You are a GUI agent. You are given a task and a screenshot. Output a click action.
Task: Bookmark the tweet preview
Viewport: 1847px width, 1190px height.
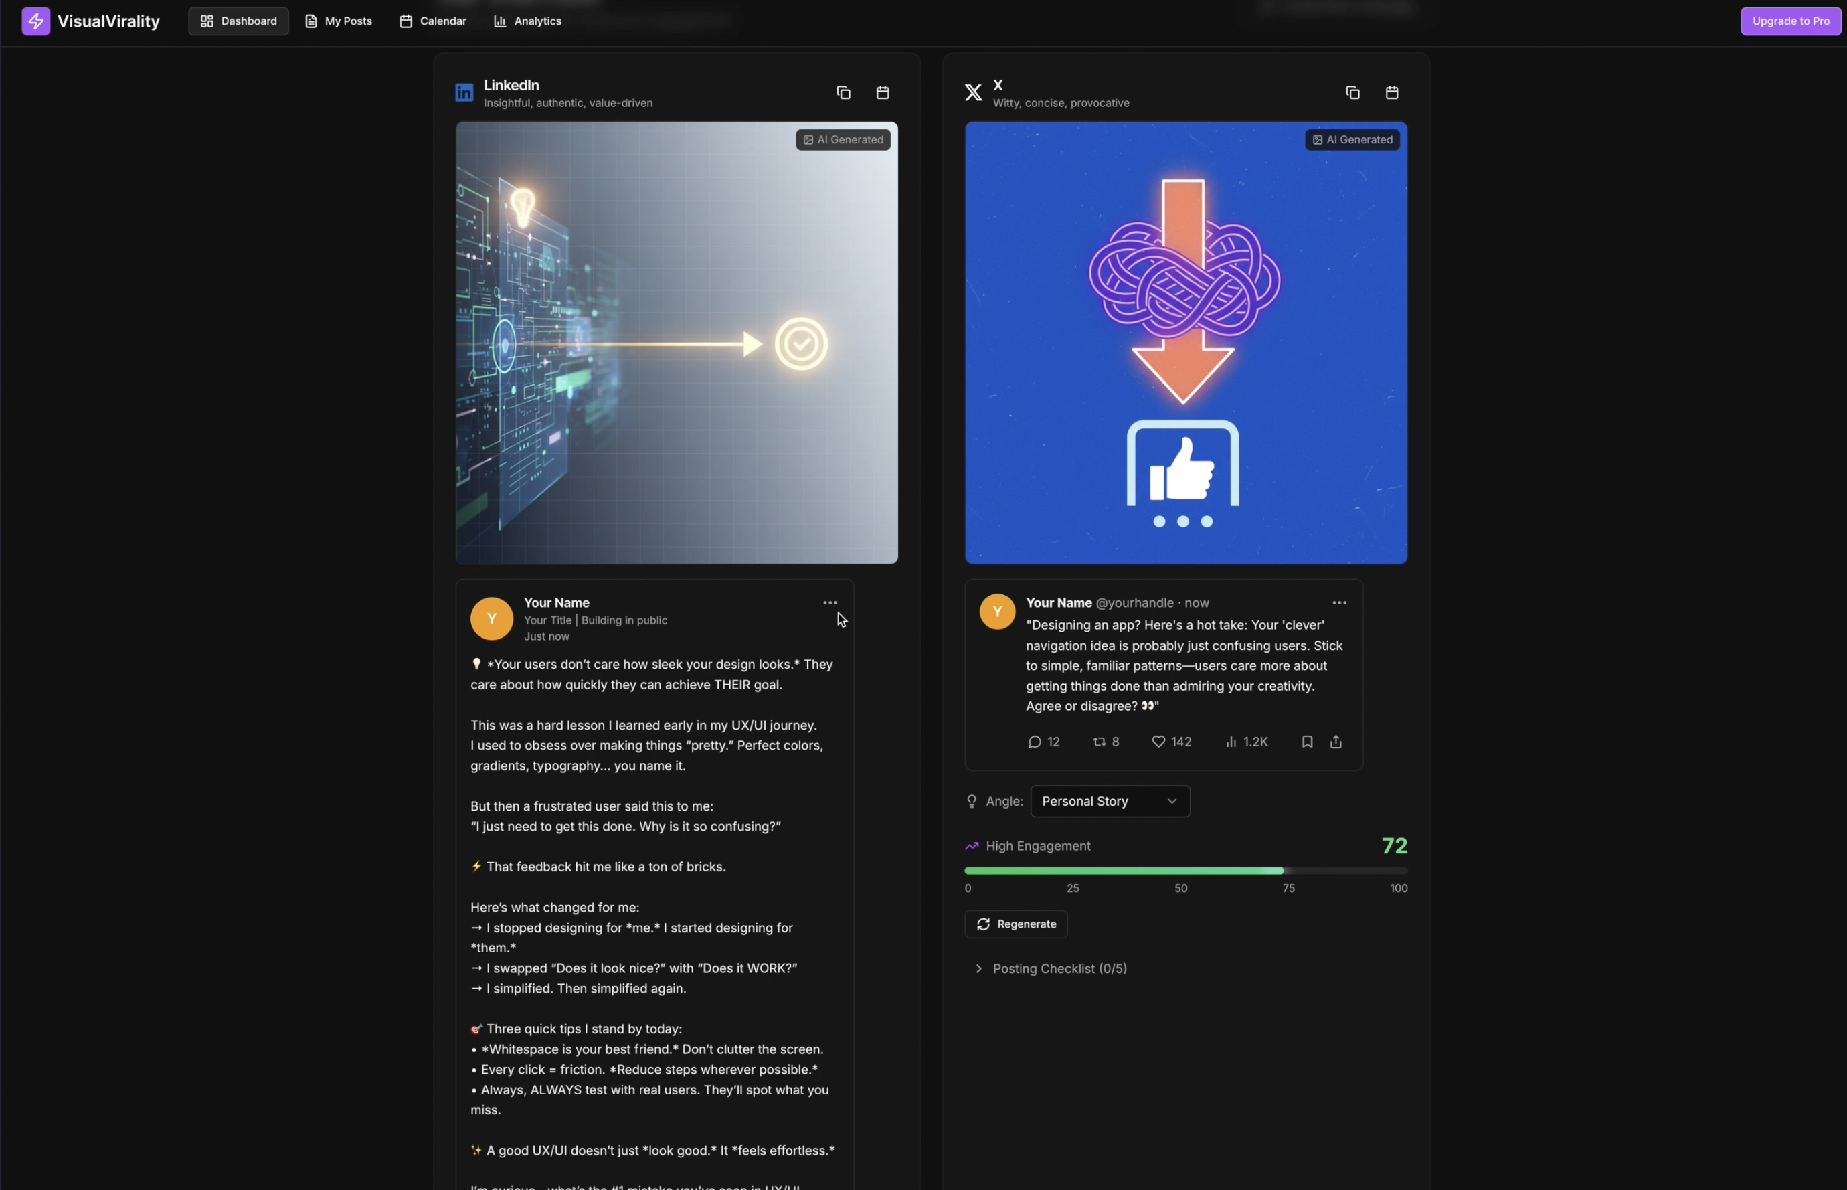coord(1306,742)
